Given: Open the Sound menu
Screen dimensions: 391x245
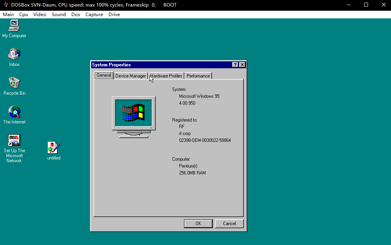Looking at the screenshot, I should (x=59, y=14).
